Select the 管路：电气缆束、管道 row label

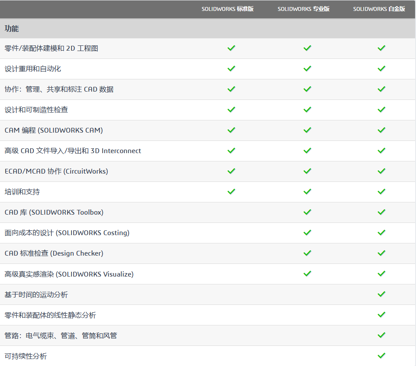[x=61, y=335]
